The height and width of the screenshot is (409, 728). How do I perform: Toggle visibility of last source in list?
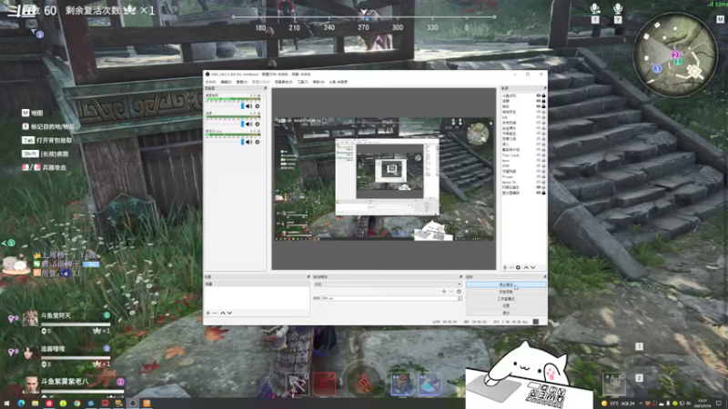(x=539, y=193)
